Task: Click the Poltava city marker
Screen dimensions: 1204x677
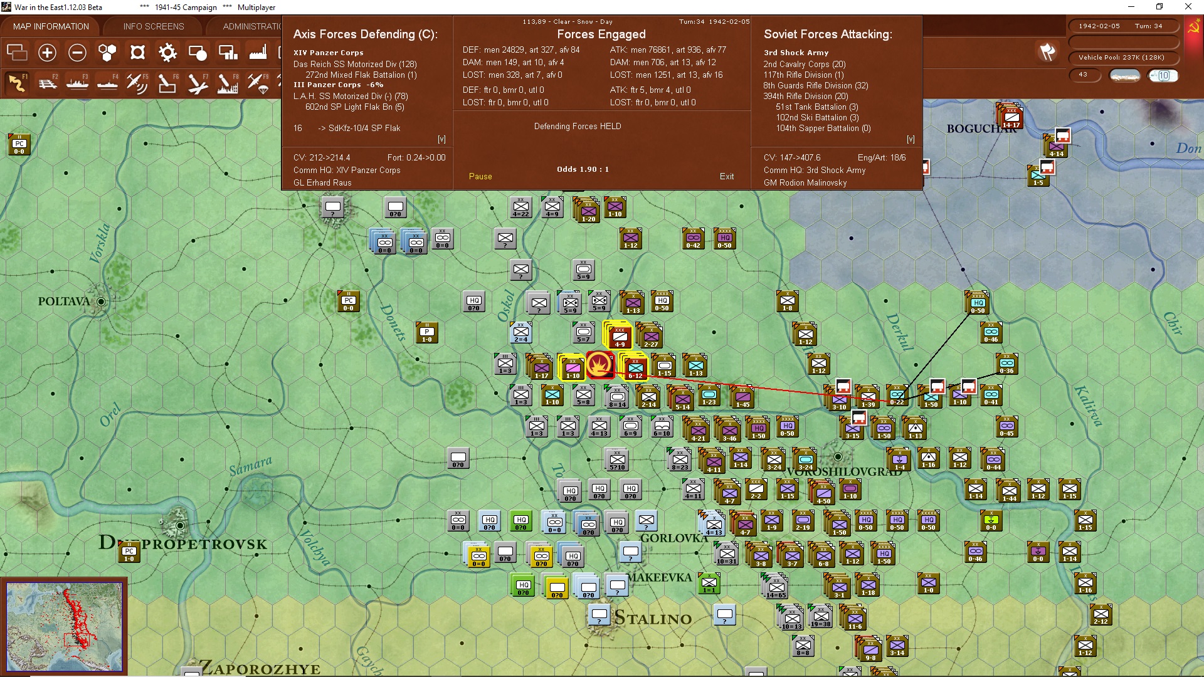Action: pyautogui.click(x=100, y=302)
